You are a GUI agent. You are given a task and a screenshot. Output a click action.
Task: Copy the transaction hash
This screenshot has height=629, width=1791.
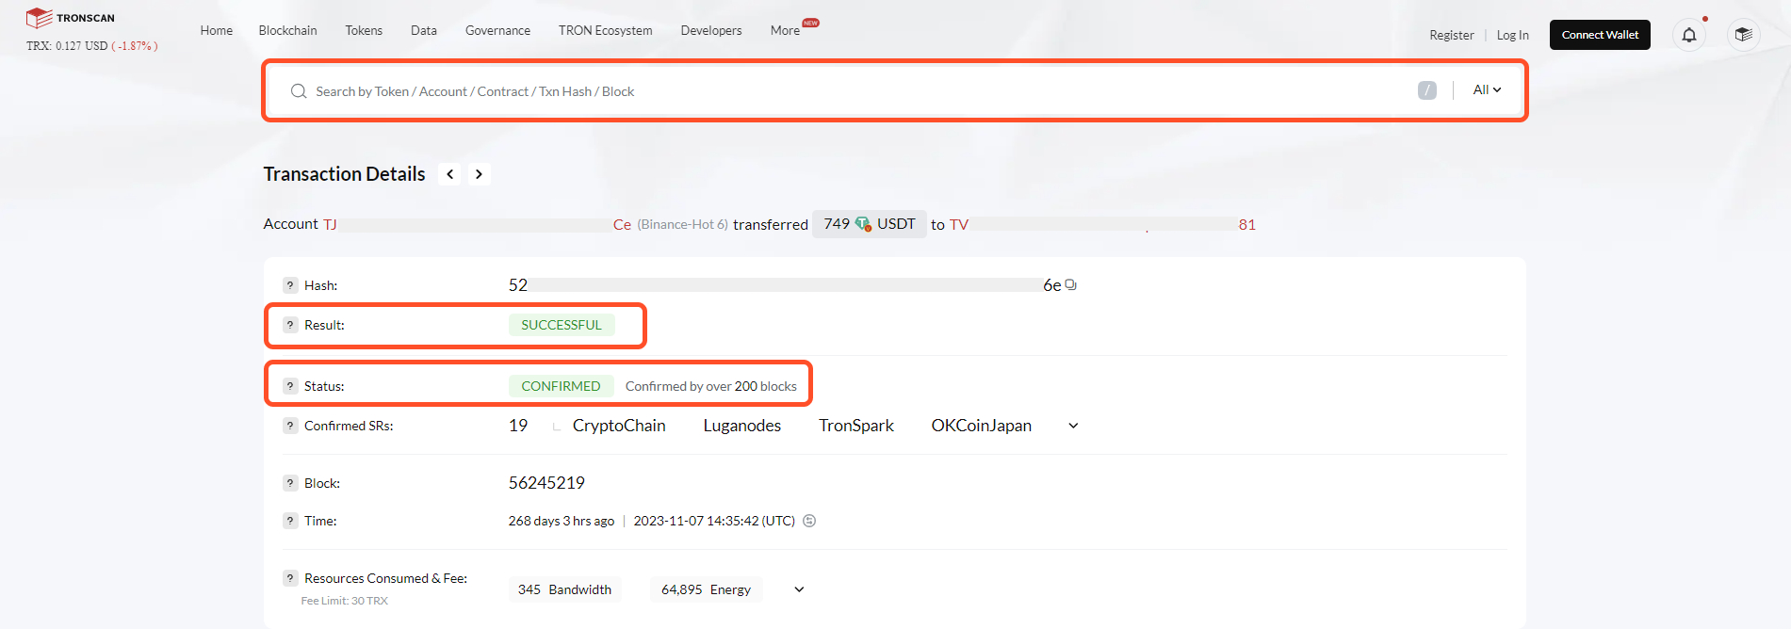pos(1071,284)
